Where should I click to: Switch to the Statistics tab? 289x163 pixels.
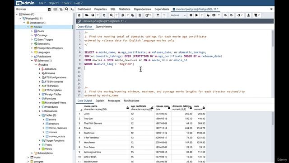pos(125,9)
